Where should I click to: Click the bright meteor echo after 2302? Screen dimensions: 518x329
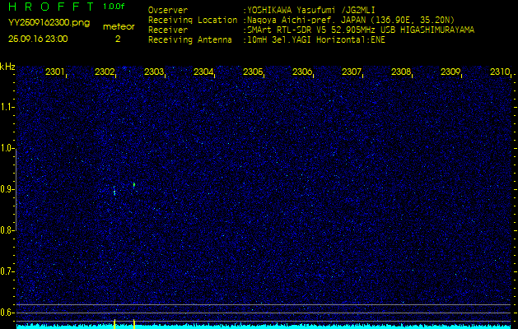click(134, 184)
